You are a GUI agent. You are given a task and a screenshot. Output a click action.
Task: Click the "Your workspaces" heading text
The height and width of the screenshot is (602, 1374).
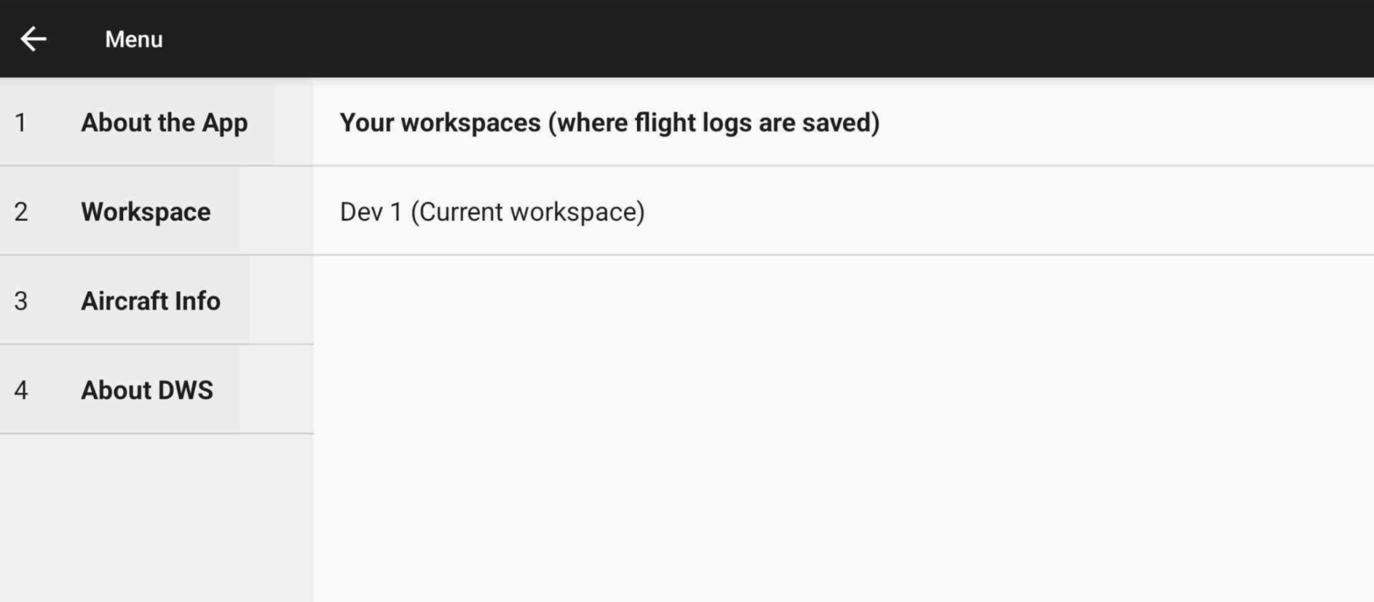click(x=440, y=122)
